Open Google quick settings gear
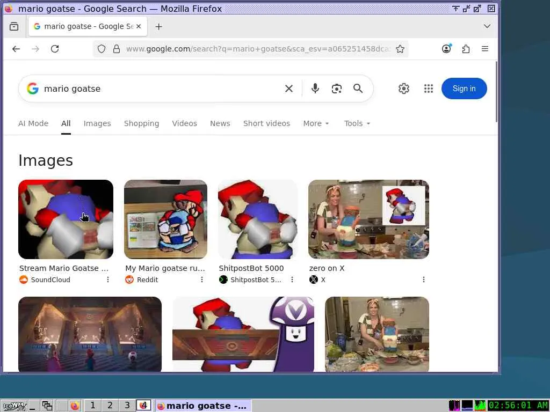The width and height of the screenshot is (550, 412). (x=404, y=89)
